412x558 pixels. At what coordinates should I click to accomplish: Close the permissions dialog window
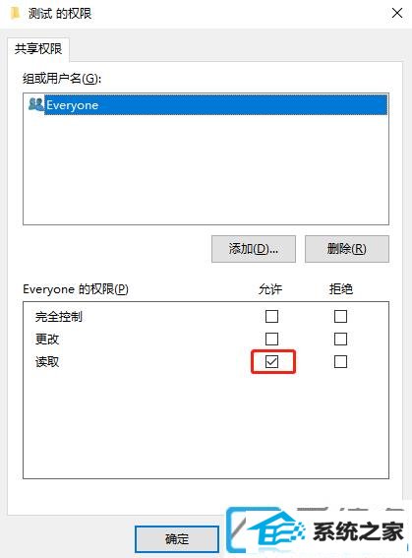point(396,13)
